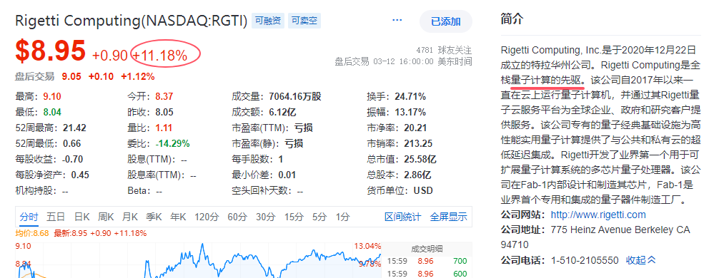This screenshot has width=714, height=278.
Task: Open the 周K chart tab
Action: pyautogui.click(x=105, y=217)
